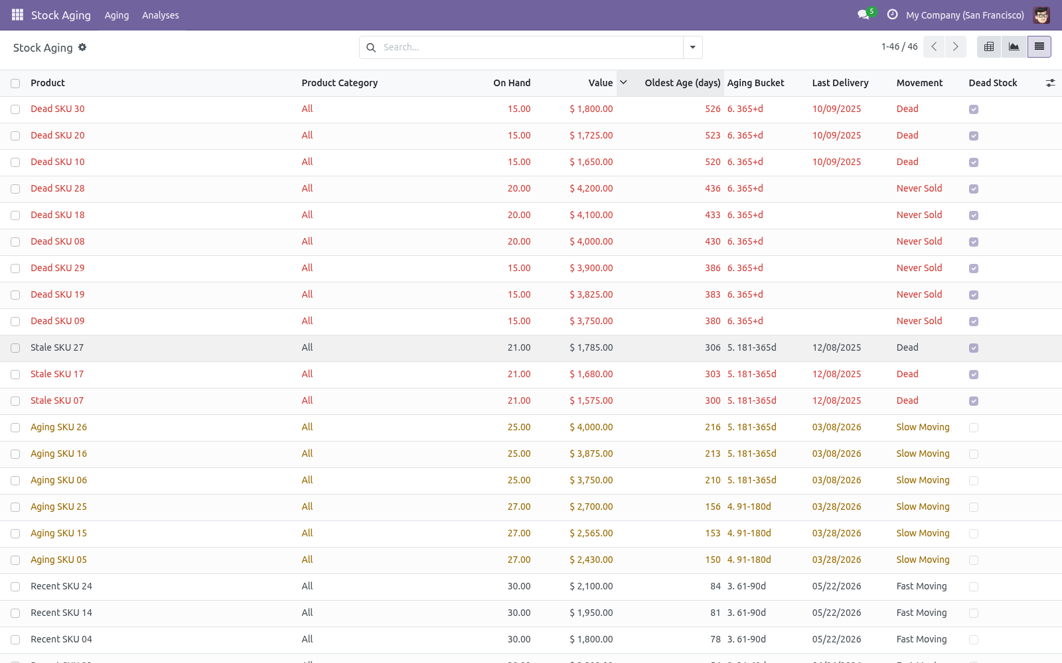Open the user avatar menu
The image size is (1062, 663).
pos(1041,15)
